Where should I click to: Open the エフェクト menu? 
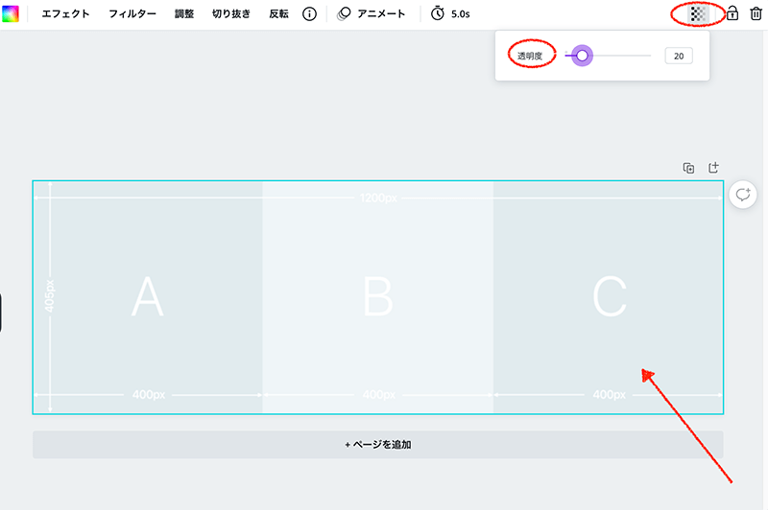pyautogui.click(x=65, y=13)
